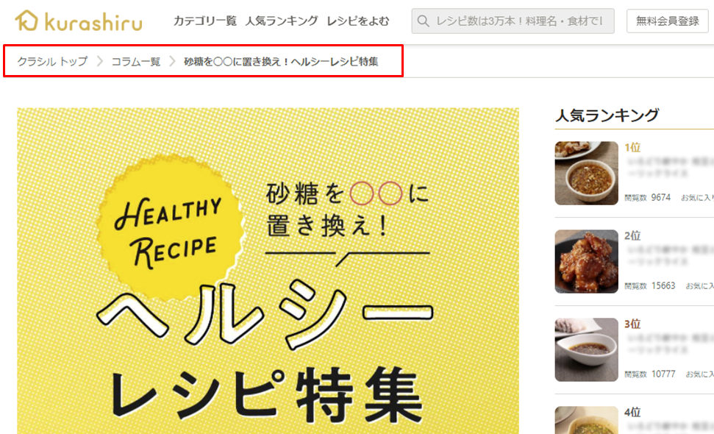Click the 人気ランキング sidebar heading
714x434 pixels.
click(x=607, y=115)
